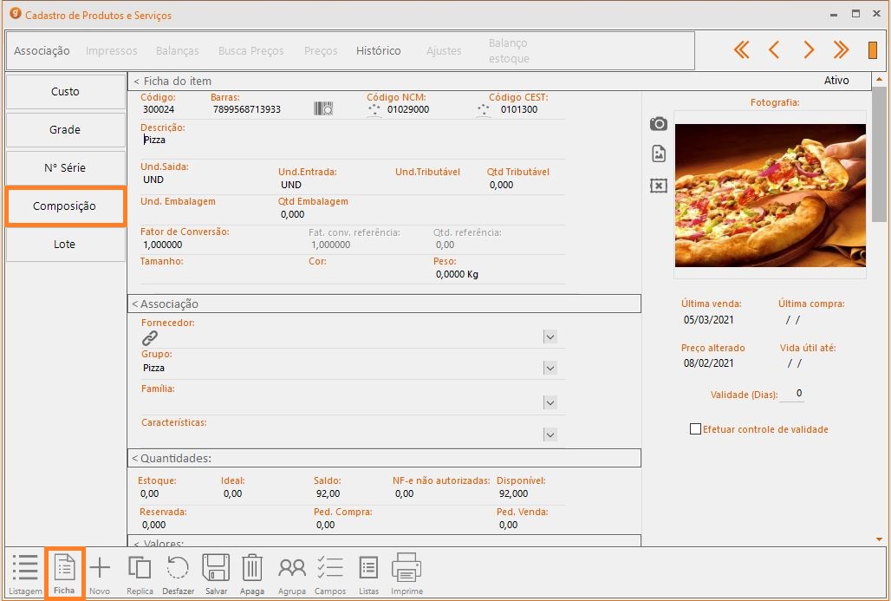891x601 pixels.
Task: Open the Listagem view icon
Action: point(25,573)
